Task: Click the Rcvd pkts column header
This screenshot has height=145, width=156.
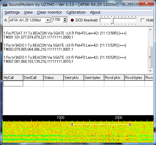Action: point(114,78)
